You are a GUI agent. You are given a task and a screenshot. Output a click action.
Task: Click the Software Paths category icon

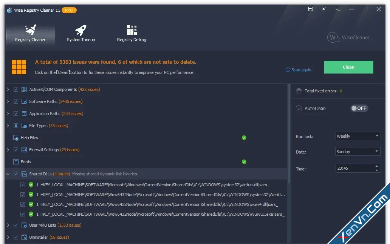[24, 101]
